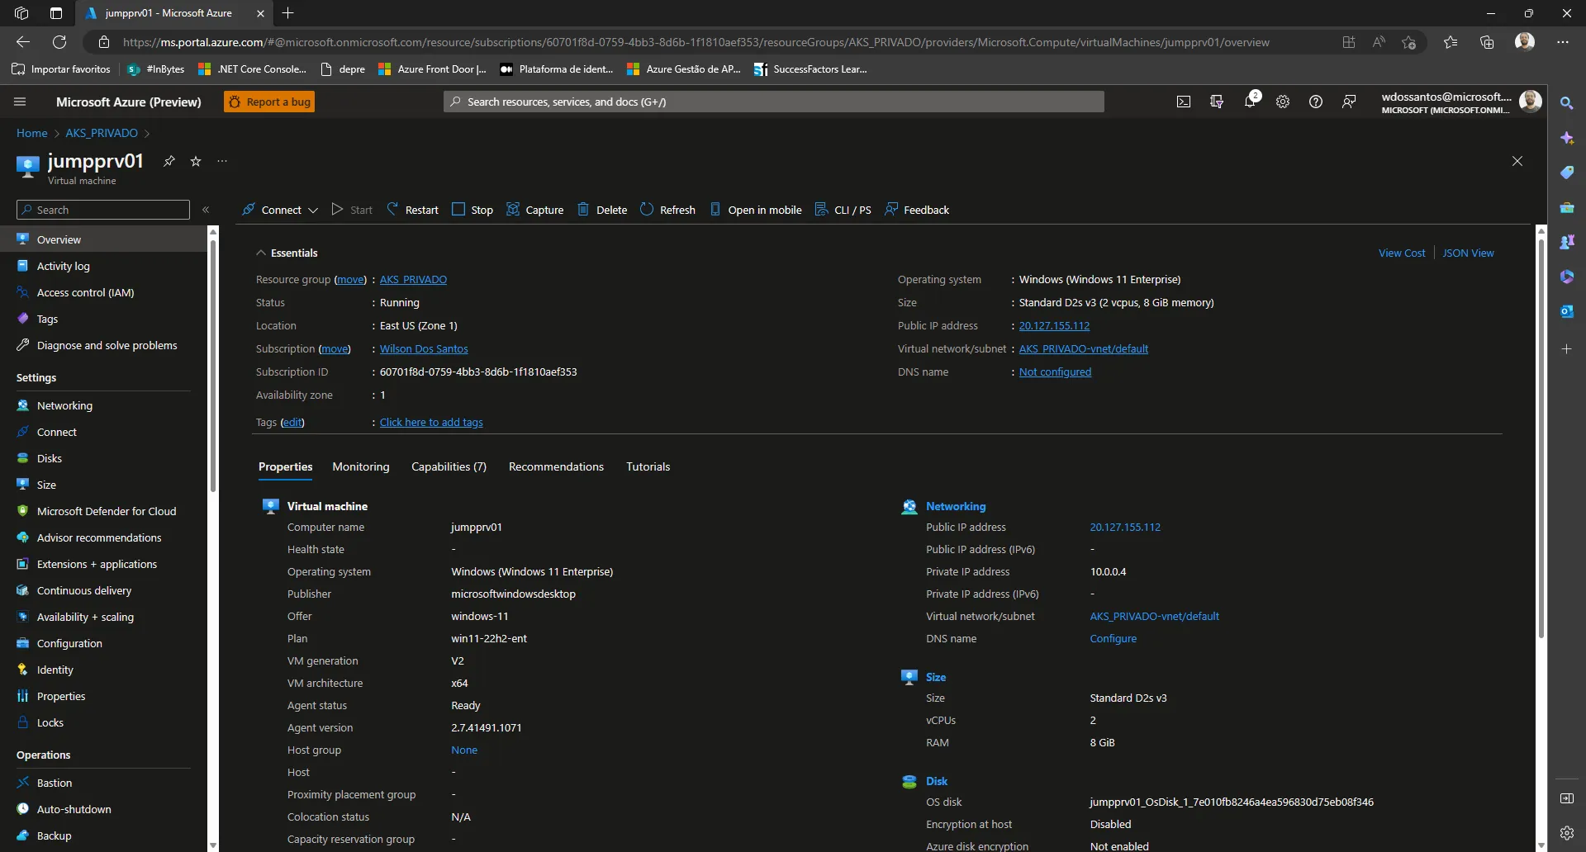
Task: Open the Edge favorites star icon
Action: click(1450, 42)
